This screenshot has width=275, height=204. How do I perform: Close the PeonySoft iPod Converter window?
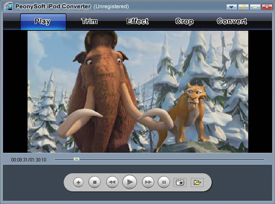(x=267, y=7)
